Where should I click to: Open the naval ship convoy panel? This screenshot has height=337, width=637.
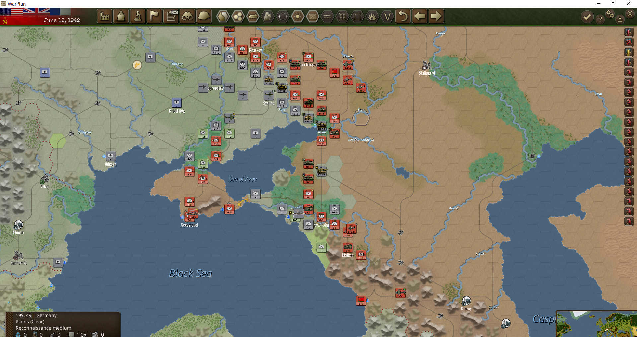coord(121,16)
